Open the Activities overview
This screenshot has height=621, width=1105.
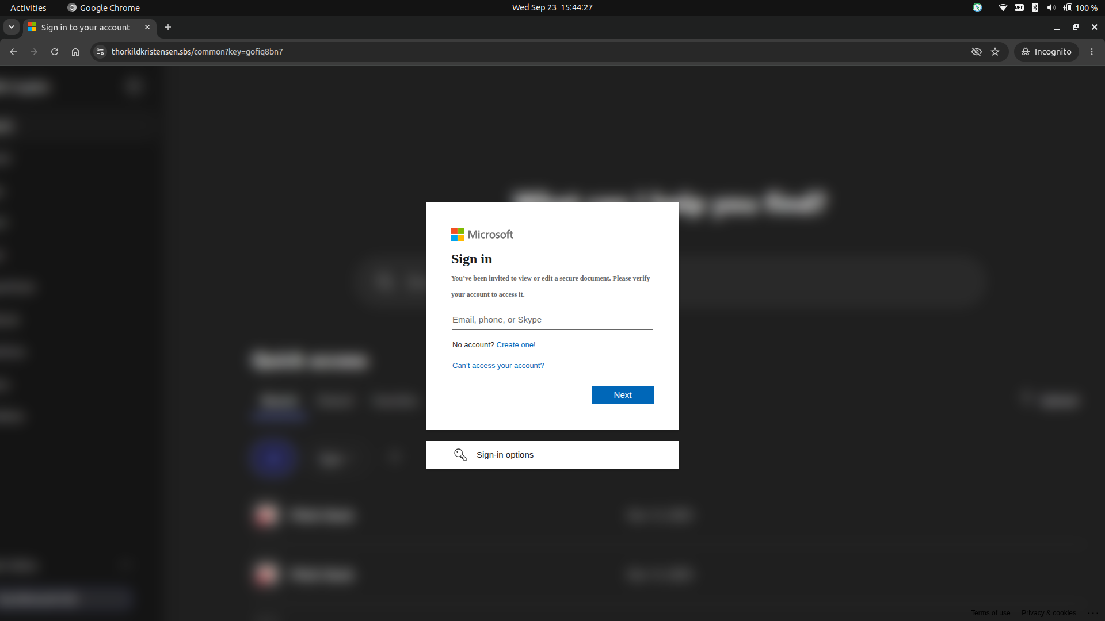28,7
